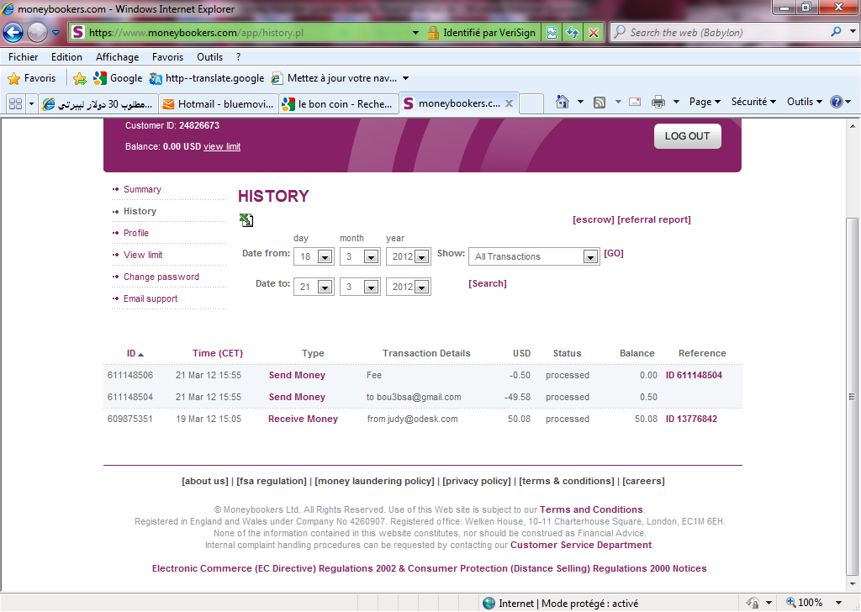Switch to the le bon coin tab
The width and height of the screenshot is (861, 612).
339,103
